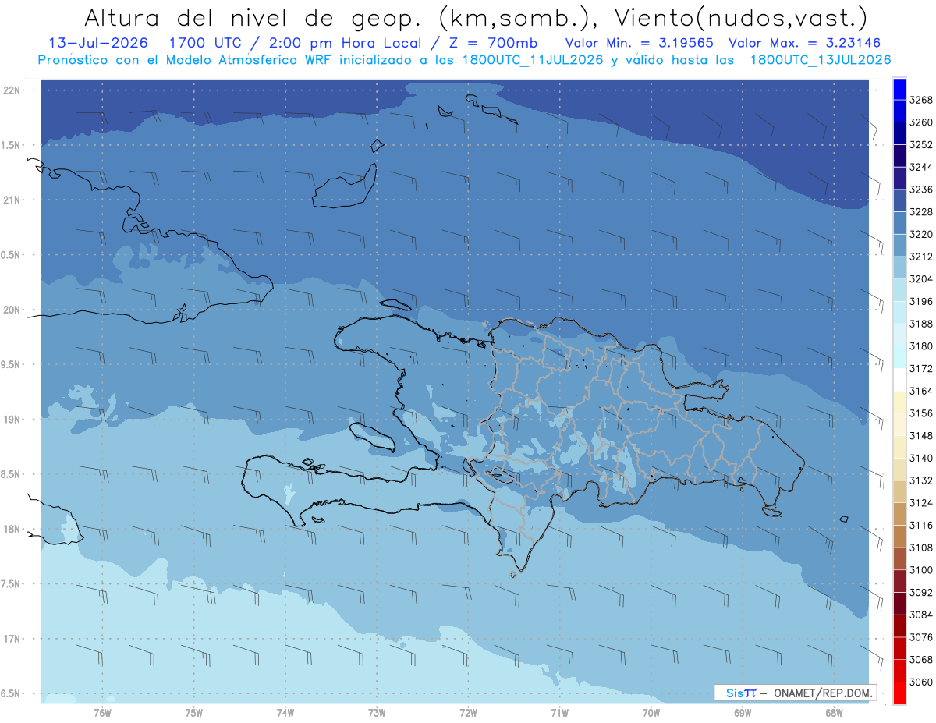The image size is (936, 723).
Task: Click the map title 'Altura del nivel de geop.'
Action: [x=254, y=17]
